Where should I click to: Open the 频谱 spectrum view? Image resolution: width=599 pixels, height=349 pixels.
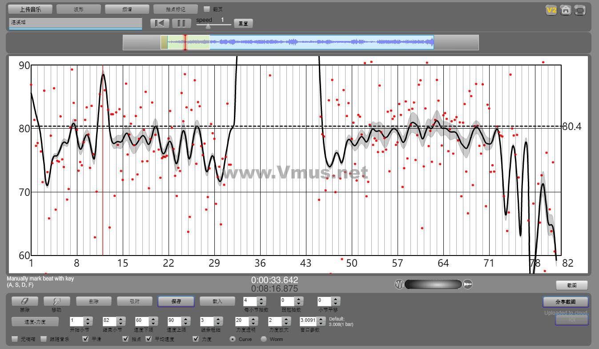click(127, 9)
